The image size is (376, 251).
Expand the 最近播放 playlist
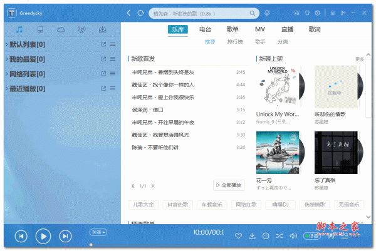tap(7, 89)
